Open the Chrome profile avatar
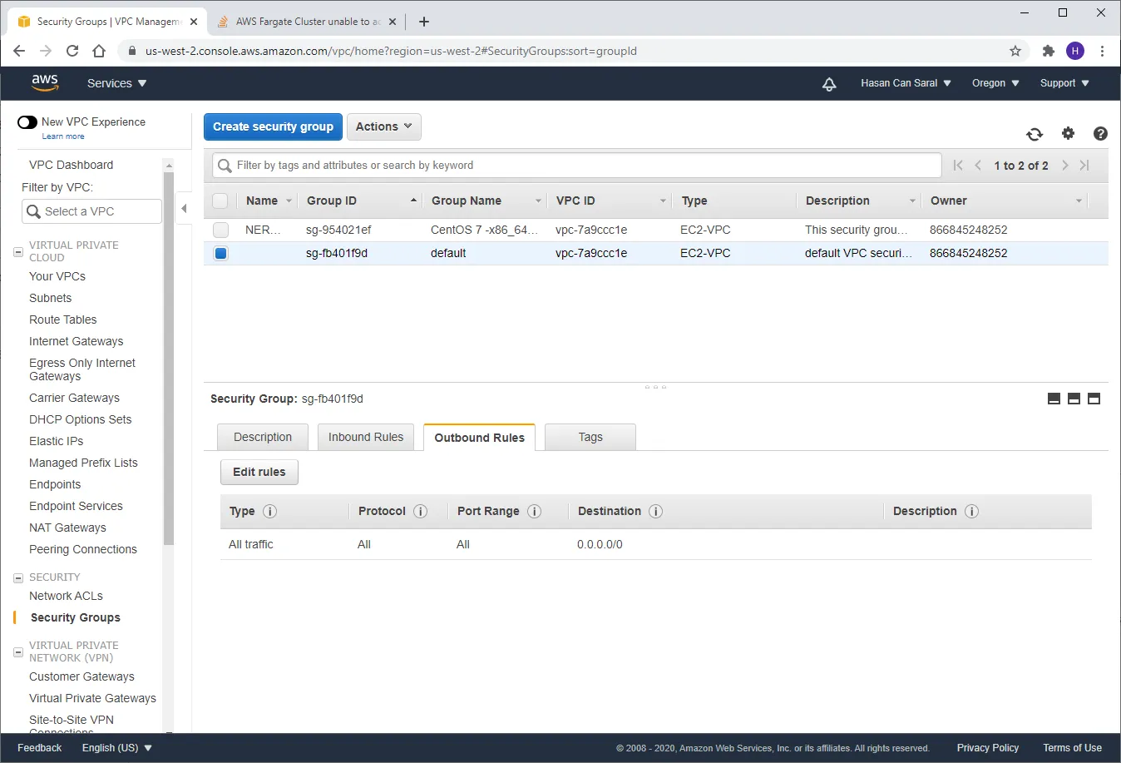 tap(1075, 51)
